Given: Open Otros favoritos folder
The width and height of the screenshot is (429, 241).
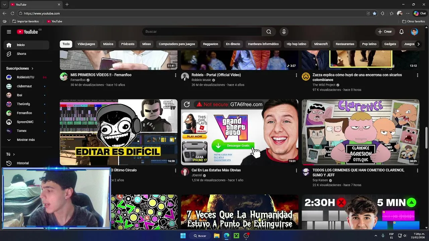Looking at the screenshot, I should tap(414, 21).
